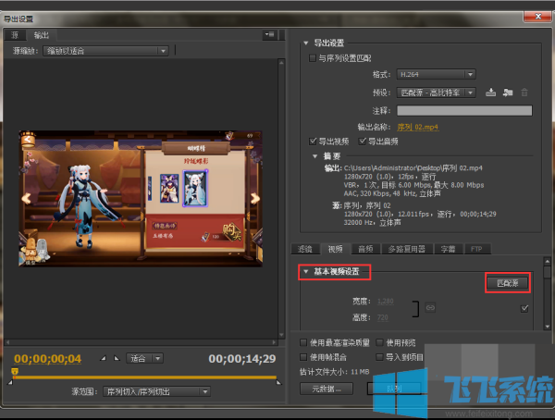Enable 使用最高渲染质量 checkbox
This screenshot has height=420, width=555.
[x=304, y=342]
